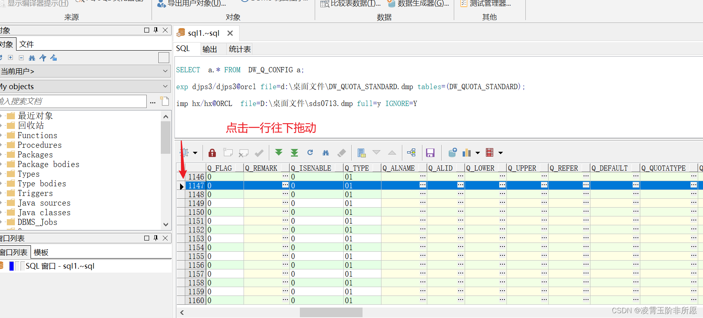Fetch next page with green arrow

[x=279, y=152]
